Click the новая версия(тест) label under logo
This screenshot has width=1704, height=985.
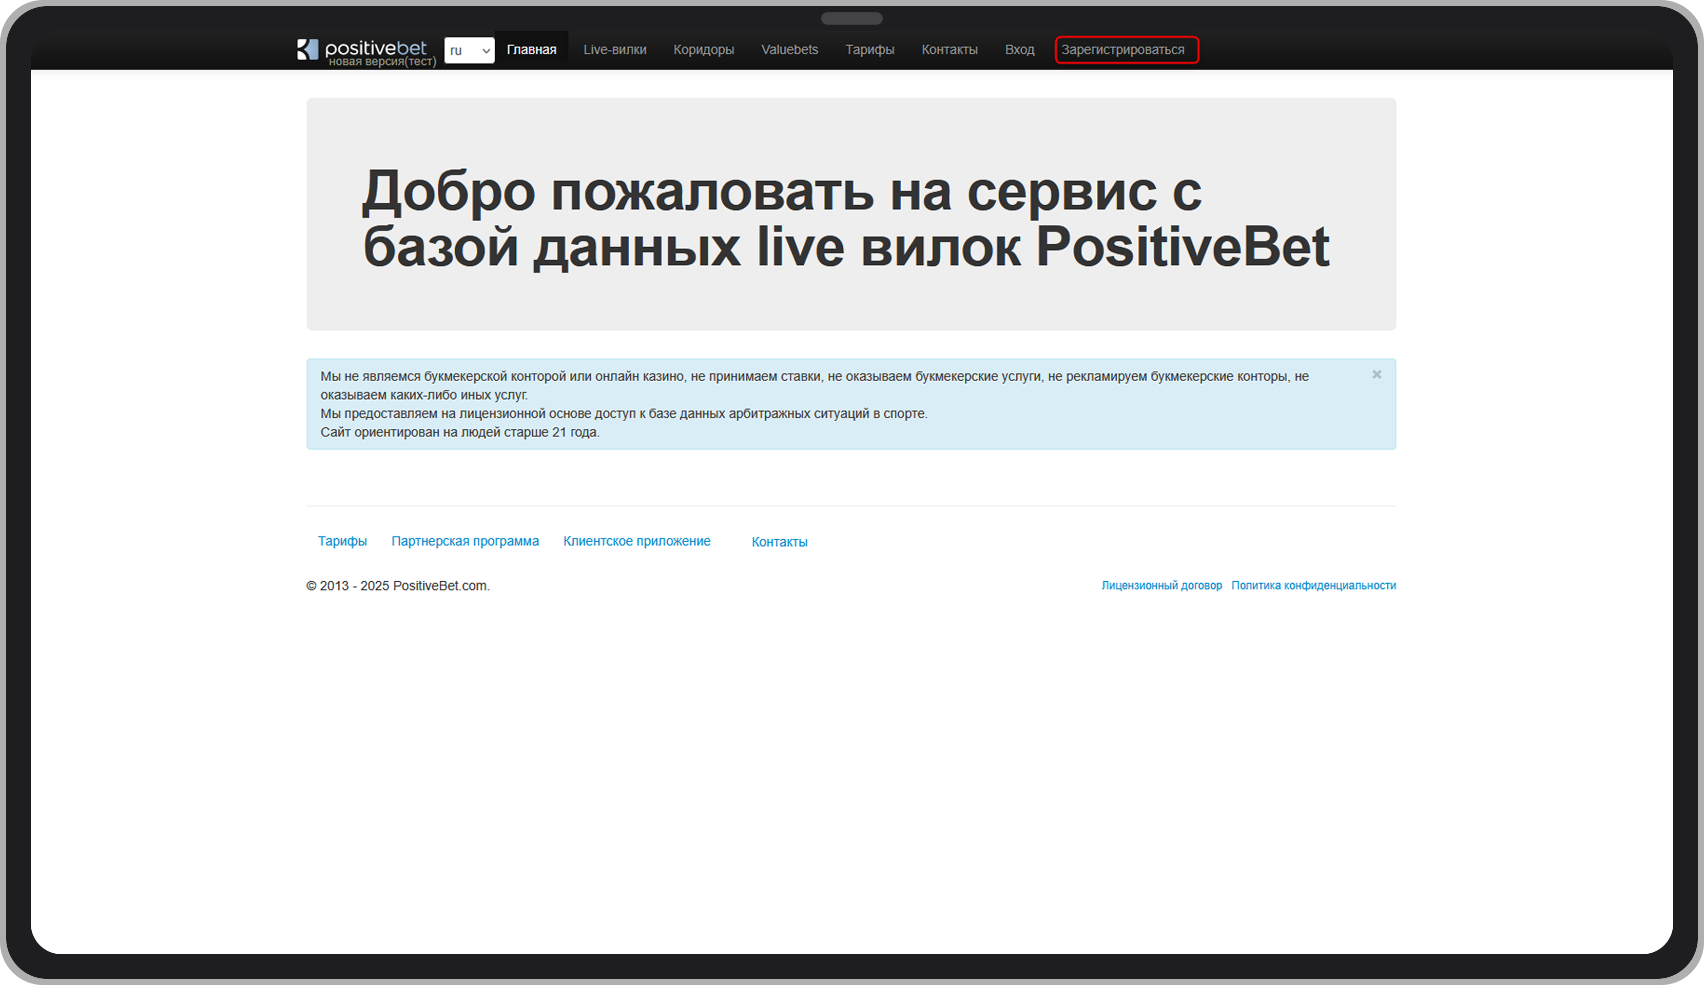pos(383,61)
